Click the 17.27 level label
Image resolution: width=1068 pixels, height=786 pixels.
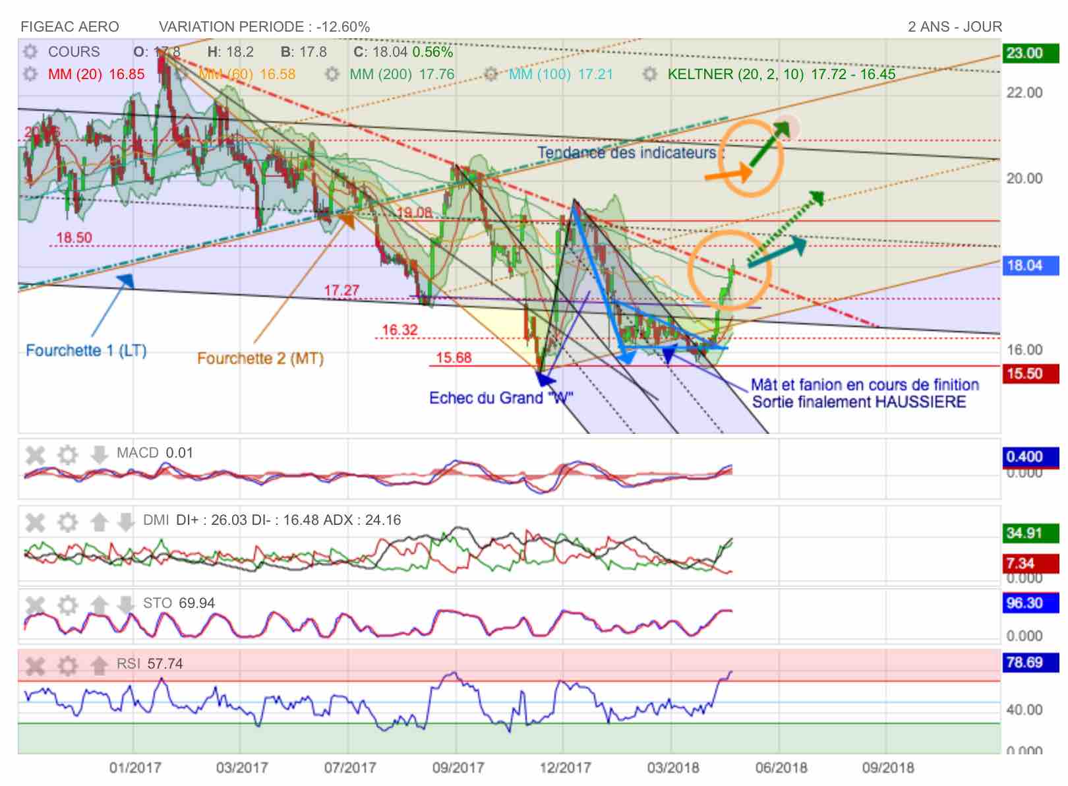(x=341, y=290)
